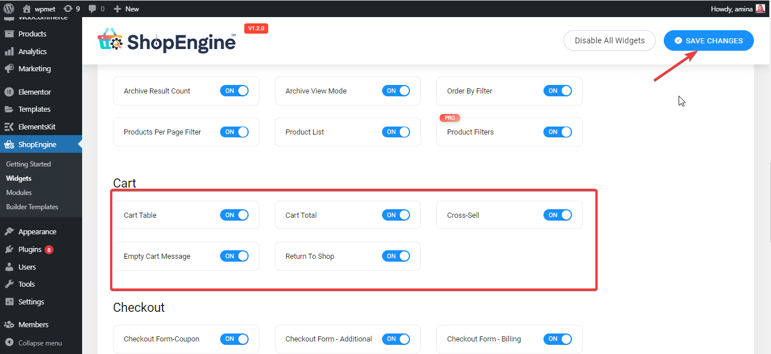Open Getting Started submenu item
771x354 pixels.
coord(29,164)
